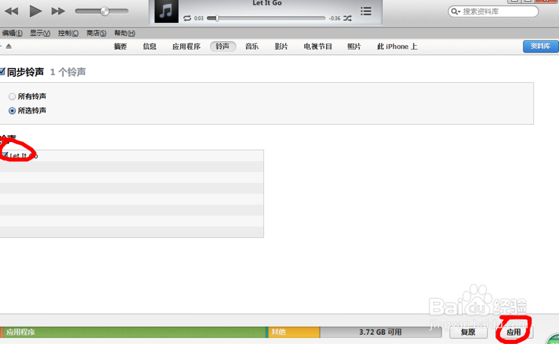Open the 控制(C) menu
This screenshot has width=559, height=344.
coord(68,33)
